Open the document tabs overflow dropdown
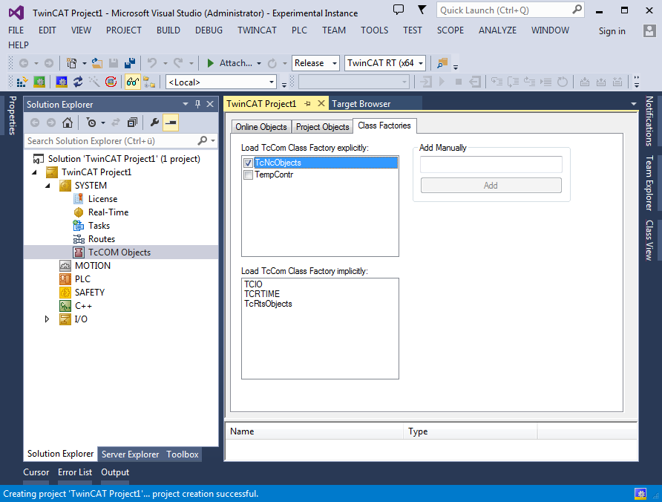Viewport: 662px width, 502px height. (634, 104)
